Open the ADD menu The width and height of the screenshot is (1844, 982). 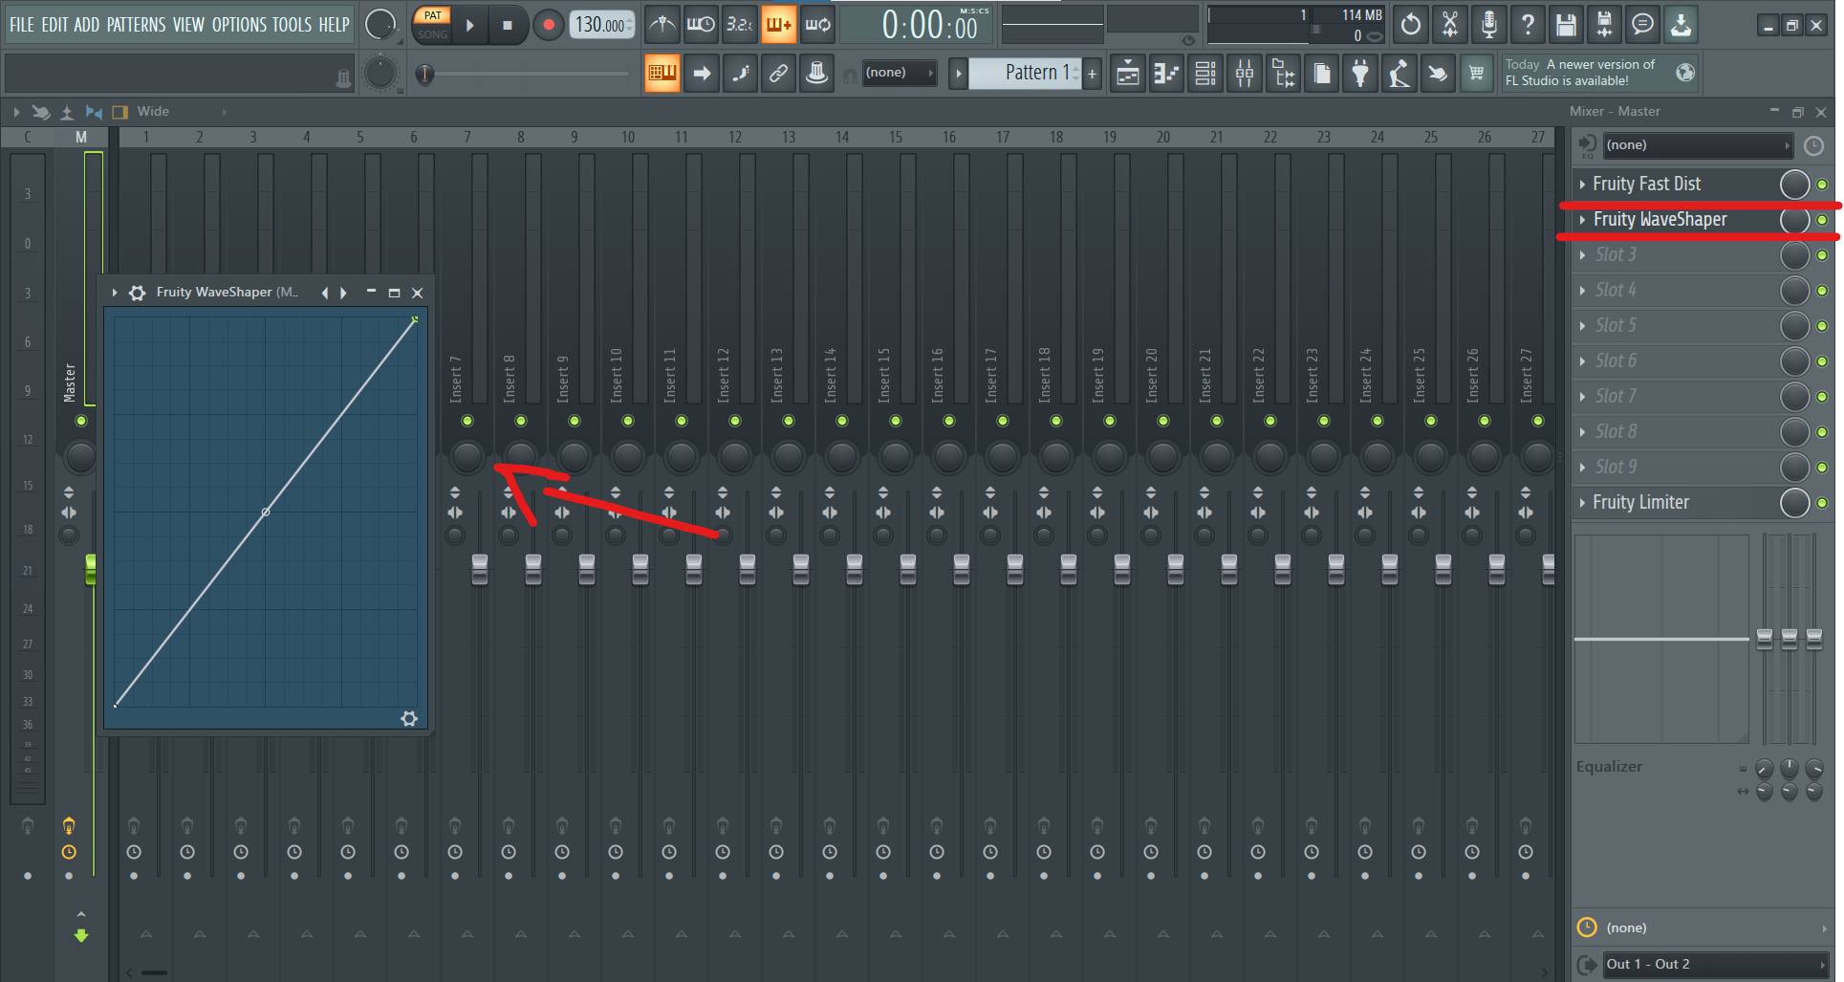pos(87,25)
